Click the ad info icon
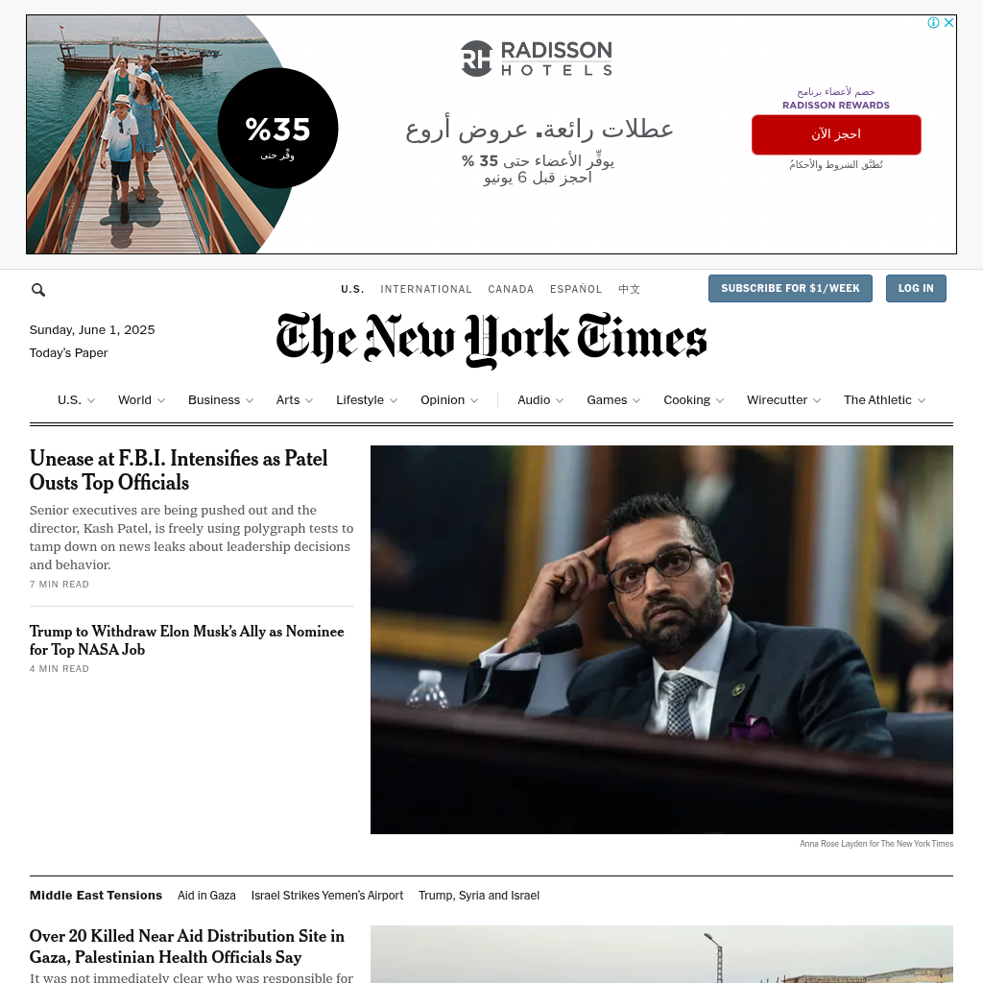Viewport: 983px width, 983px height. tap(933, 23)
